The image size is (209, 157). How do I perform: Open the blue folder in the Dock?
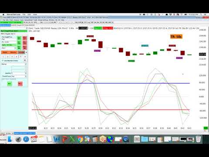pyautogui.click(x=145, y=139)
